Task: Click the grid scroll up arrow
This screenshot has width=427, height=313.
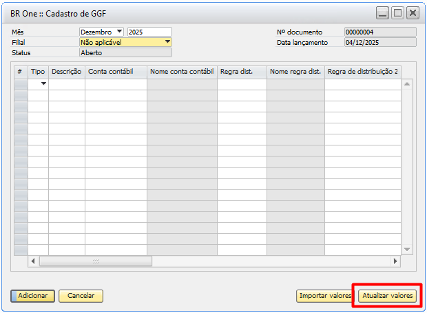Action: 406,84
